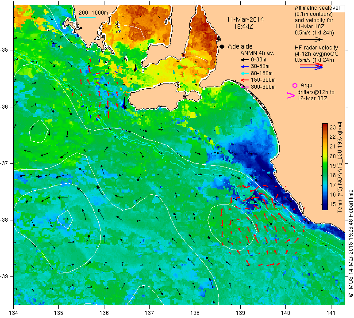Click the temperature color bar scale

tap(325, 167)
